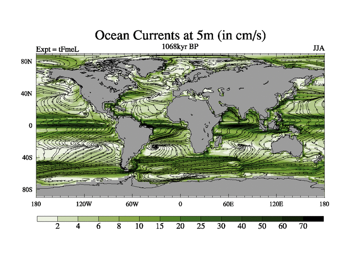Pick the colorbar swatch between 8 and 10
350x262 pixels.
129,219
